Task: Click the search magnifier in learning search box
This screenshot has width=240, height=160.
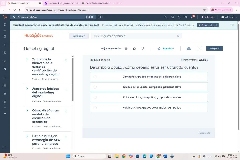Action: pyautogui.click(x=178, y=36)
